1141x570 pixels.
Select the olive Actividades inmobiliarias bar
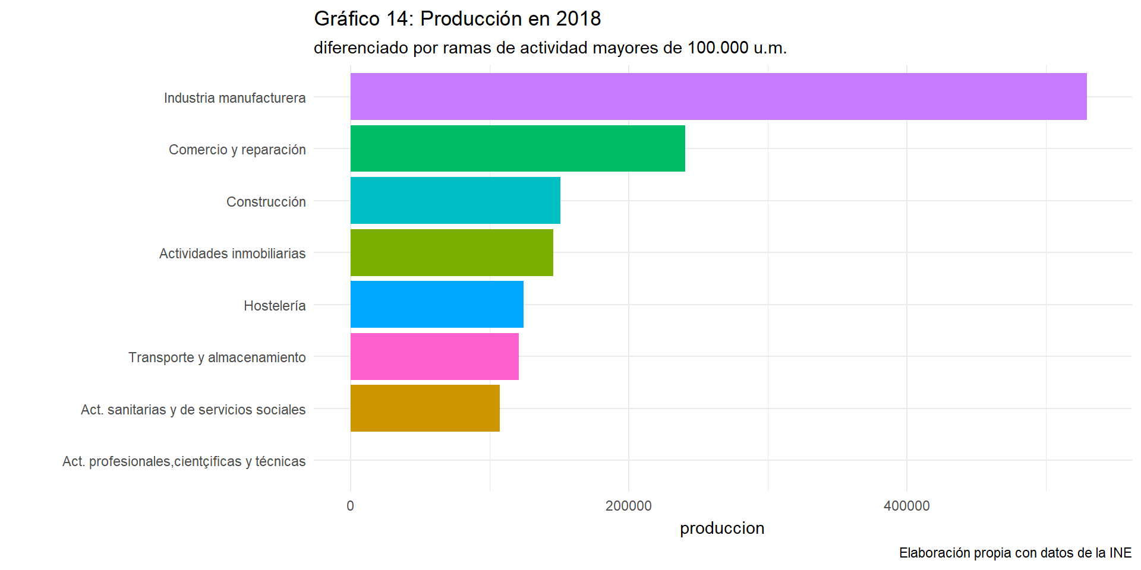[452, 252]
